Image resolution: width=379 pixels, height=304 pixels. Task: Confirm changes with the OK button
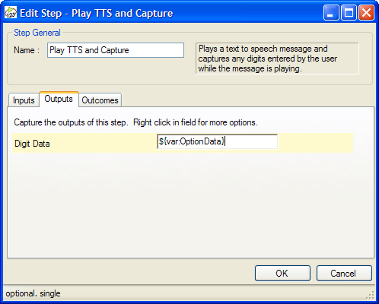click(x=282, y=273)
